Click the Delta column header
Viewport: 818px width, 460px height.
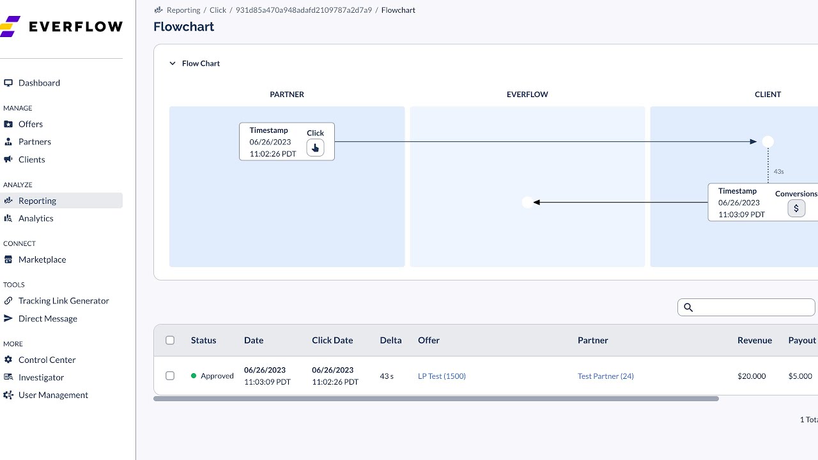coord(390,341)
